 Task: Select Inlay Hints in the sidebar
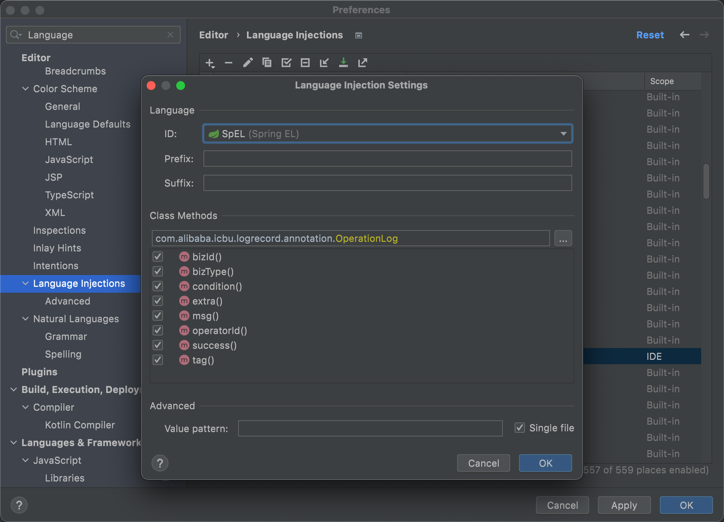click(x=57, y=248)
